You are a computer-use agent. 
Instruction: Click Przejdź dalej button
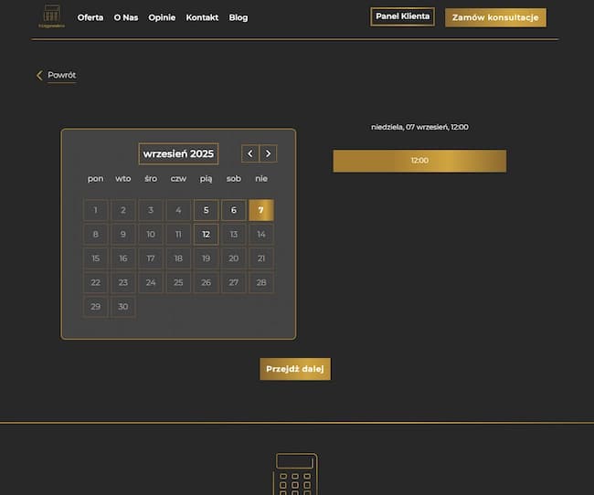pyautogui.click(x=295, y=369)
